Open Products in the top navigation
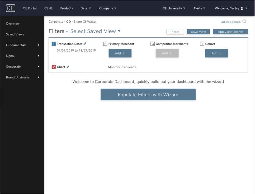Image resolution: width=255 pixels, height=194 pixels. (x=67, y=8)
